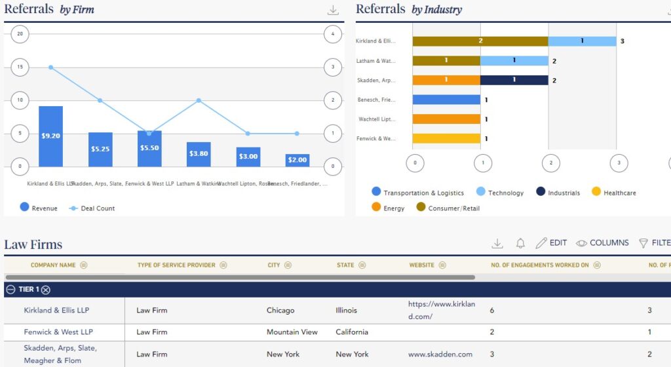
Task: Click the Skadden, Arp... axis label
Action: click(x=376, y=80)
